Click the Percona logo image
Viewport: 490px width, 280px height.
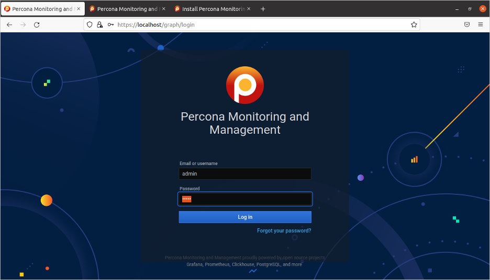(245, 85)
